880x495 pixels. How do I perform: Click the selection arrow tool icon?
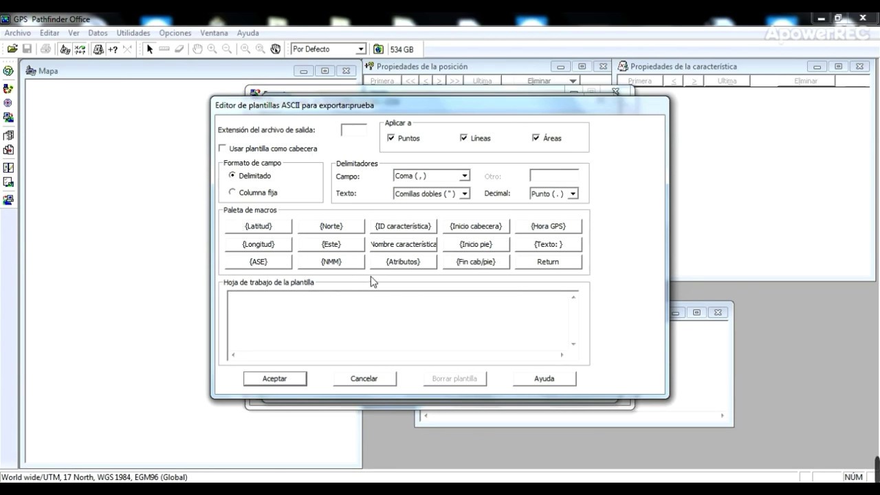tap(149, 49)
